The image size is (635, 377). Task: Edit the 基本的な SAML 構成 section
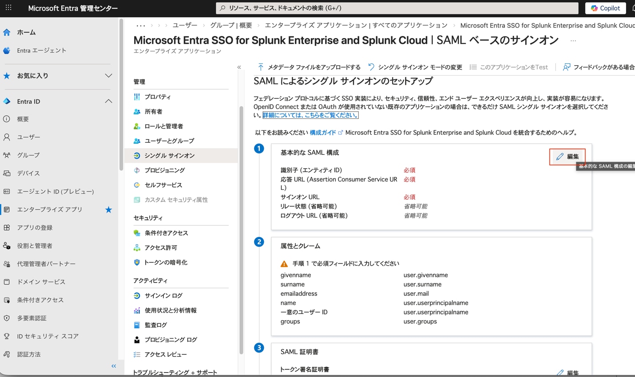567,157
